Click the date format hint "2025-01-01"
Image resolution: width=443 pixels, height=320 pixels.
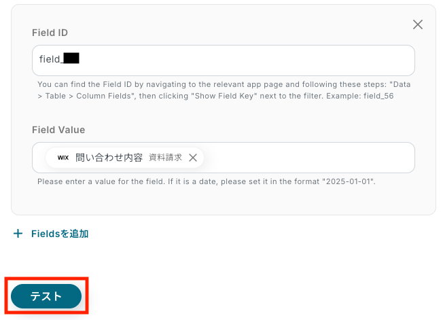[349, 181]
